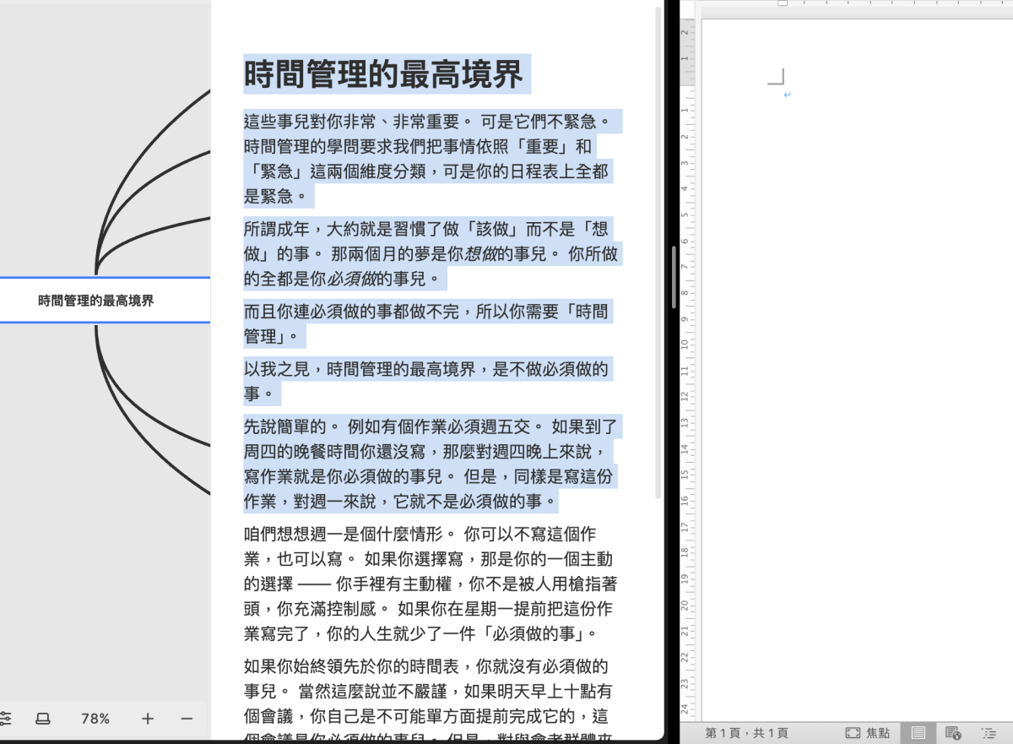Viewport: 1013px width, 744px height.
Task: Click paragraph starting 先說簡單的。例如有個作業
Action: tap(431, 464)
